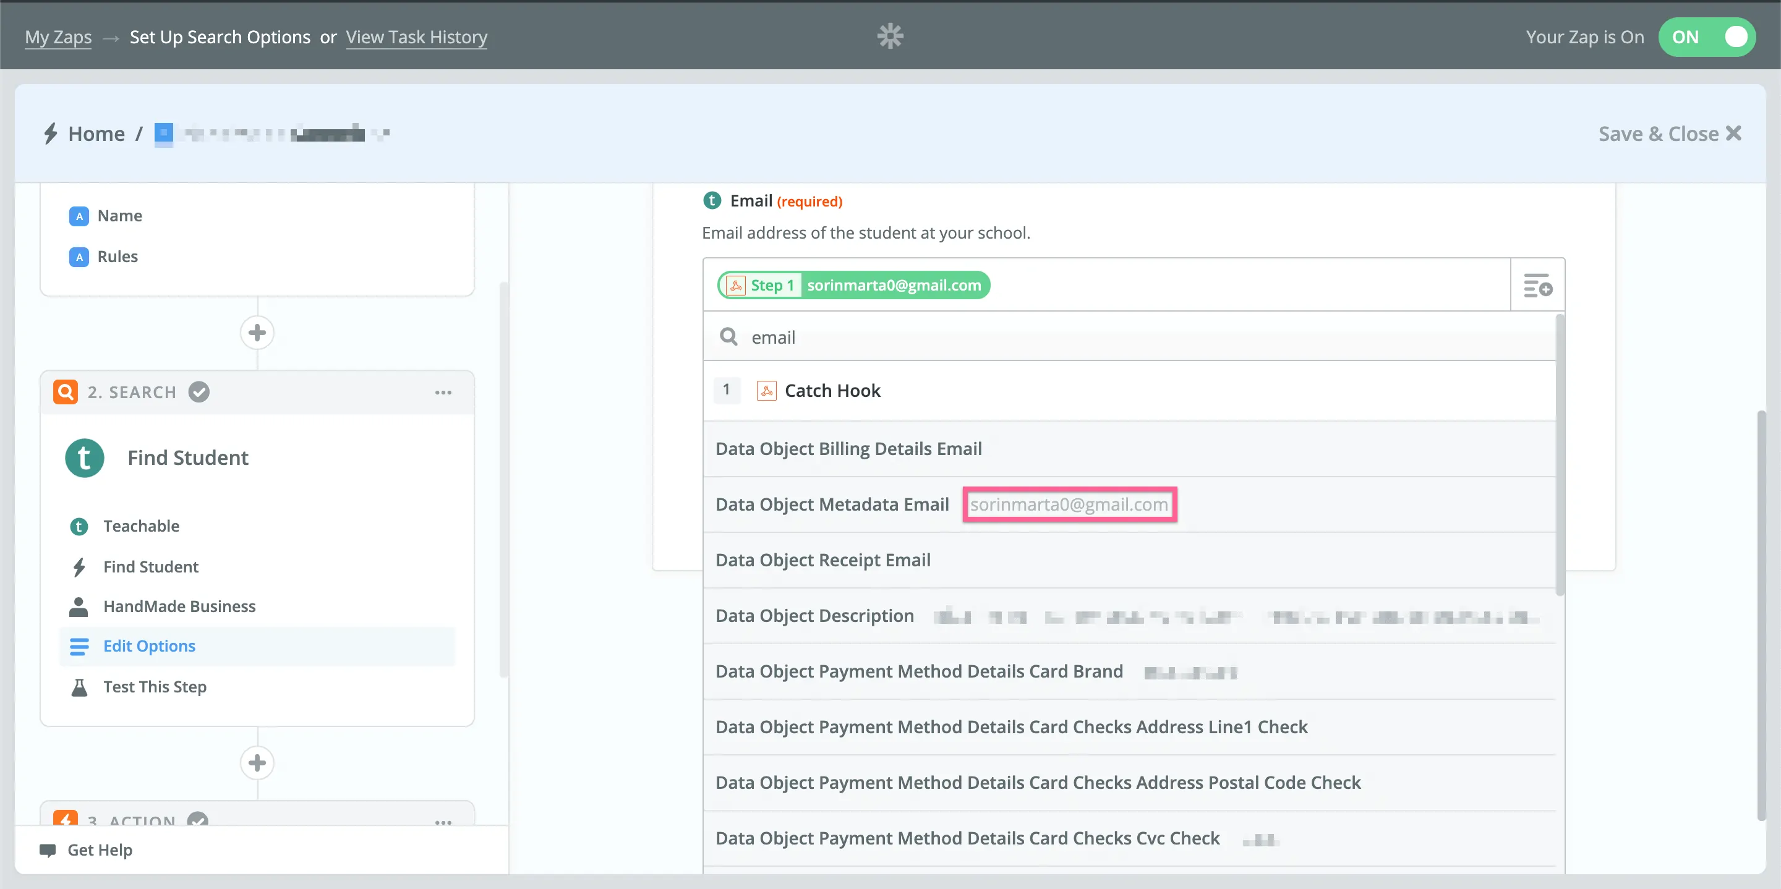
Task: Add a step below the Search step
Action: [257, 762]
